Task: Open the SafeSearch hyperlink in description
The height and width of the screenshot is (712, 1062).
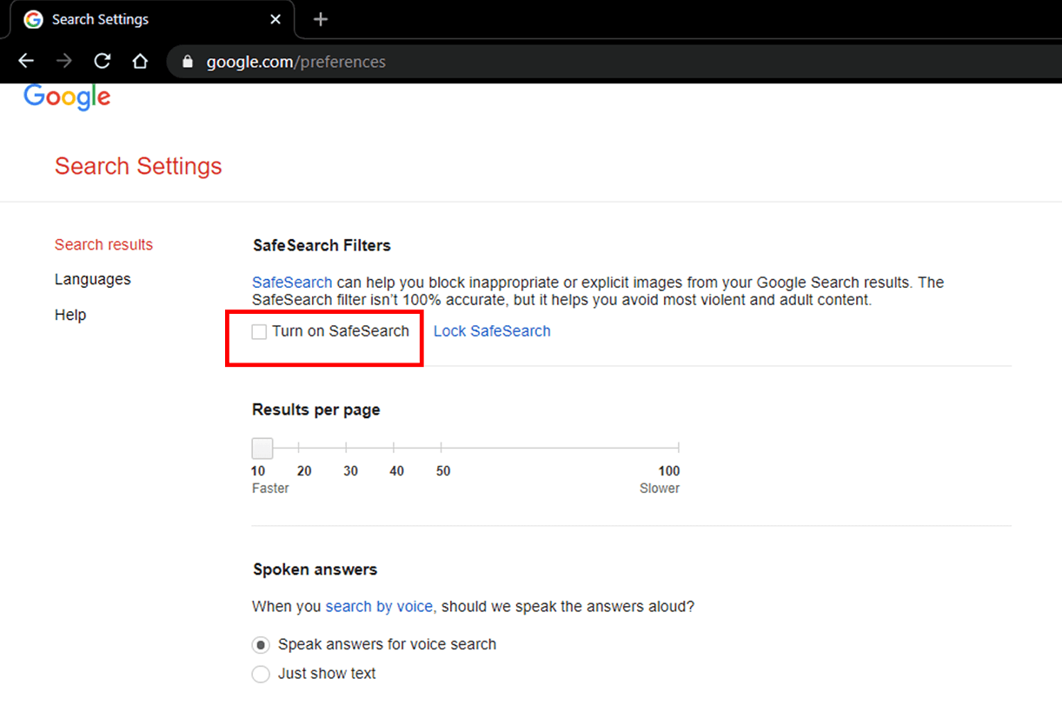Action: (292, 283)
